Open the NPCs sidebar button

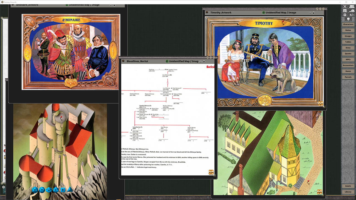(x=348, y=59)
